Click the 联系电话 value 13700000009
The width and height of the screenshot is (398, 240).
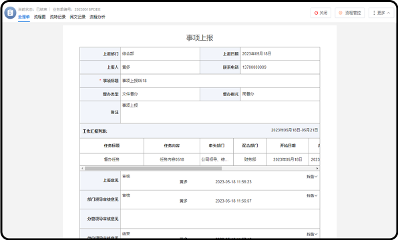254,67
